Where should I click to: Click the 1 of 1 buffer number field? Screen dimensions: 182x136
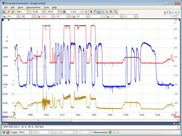click(x=73, y=12)
